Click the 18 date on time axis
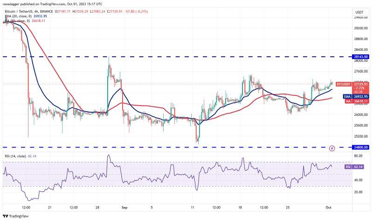This screenshot has width=373, height=221. (240, 208)
